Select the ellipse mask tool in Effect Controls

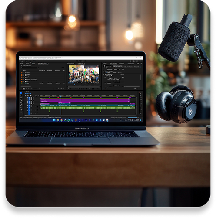point(107,76)
